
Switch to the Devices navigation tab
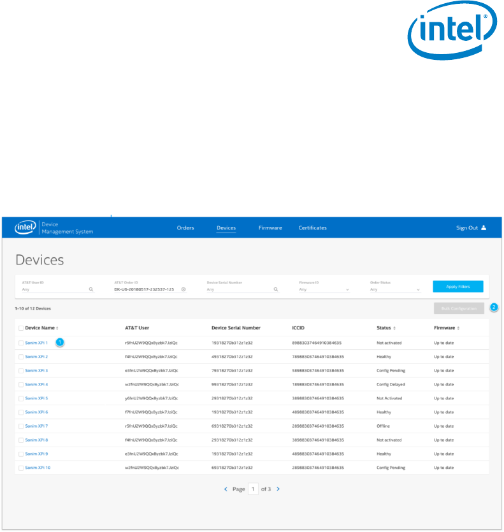coord(226,227)
